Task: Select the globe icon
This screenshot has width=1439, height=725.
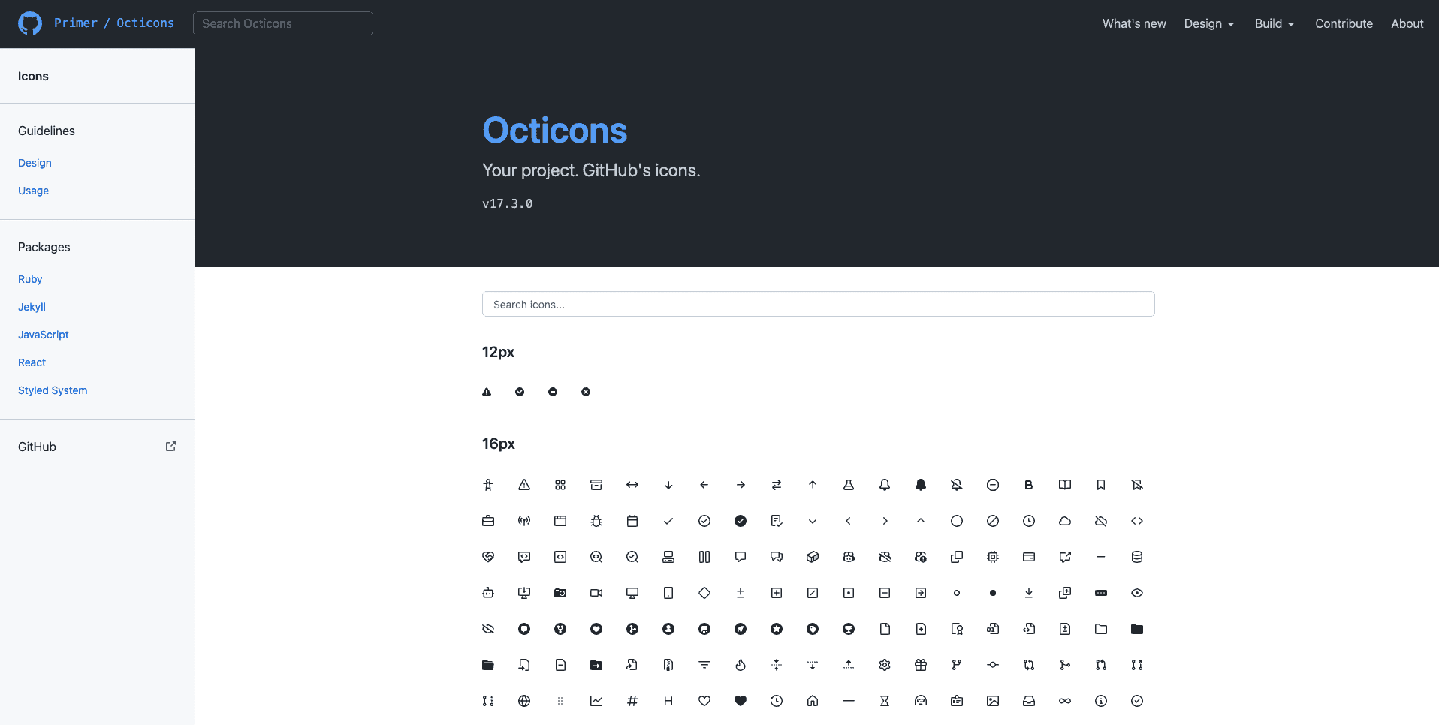Action: [x=524, y=701]
